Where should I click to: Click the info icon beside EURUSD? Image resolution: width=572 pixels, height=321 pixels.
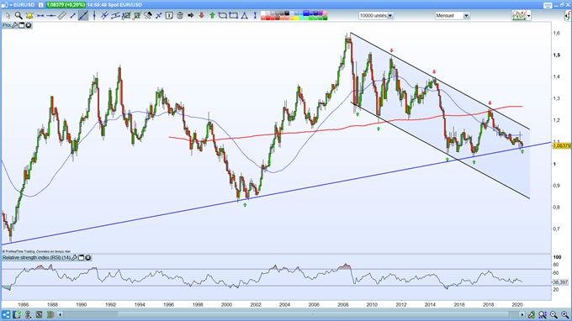click(x=41, y=5)
